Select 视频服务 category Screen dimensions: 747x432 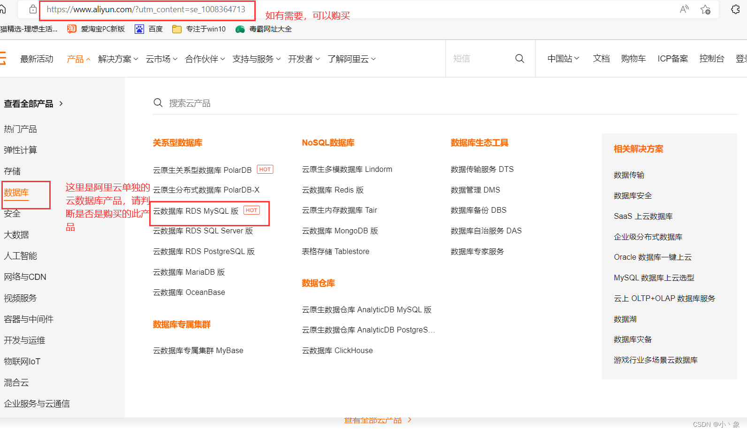(x=20, y=298)
